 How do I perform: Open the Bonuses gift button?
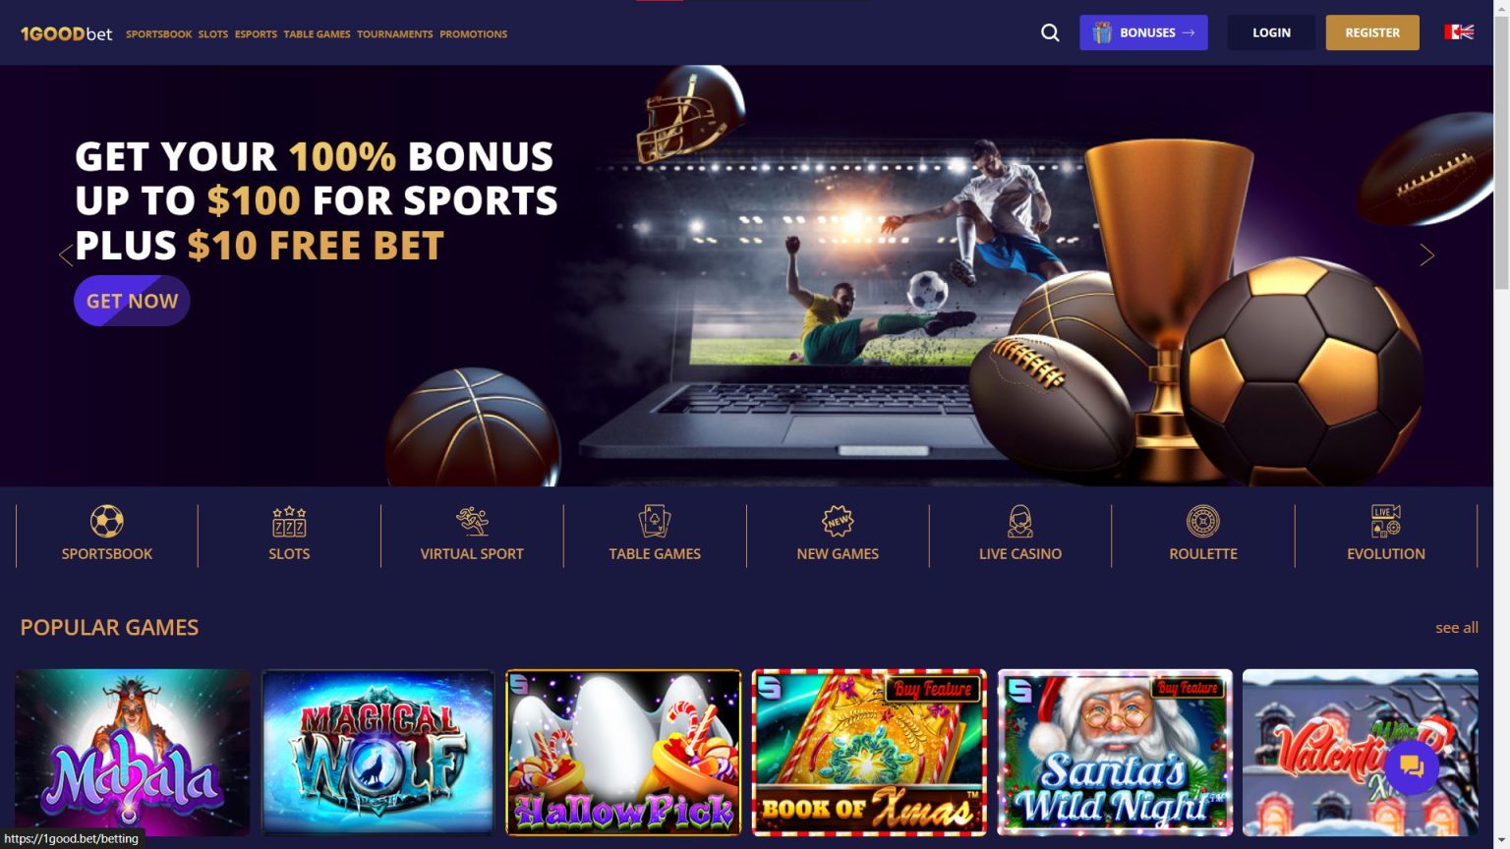1143,32
